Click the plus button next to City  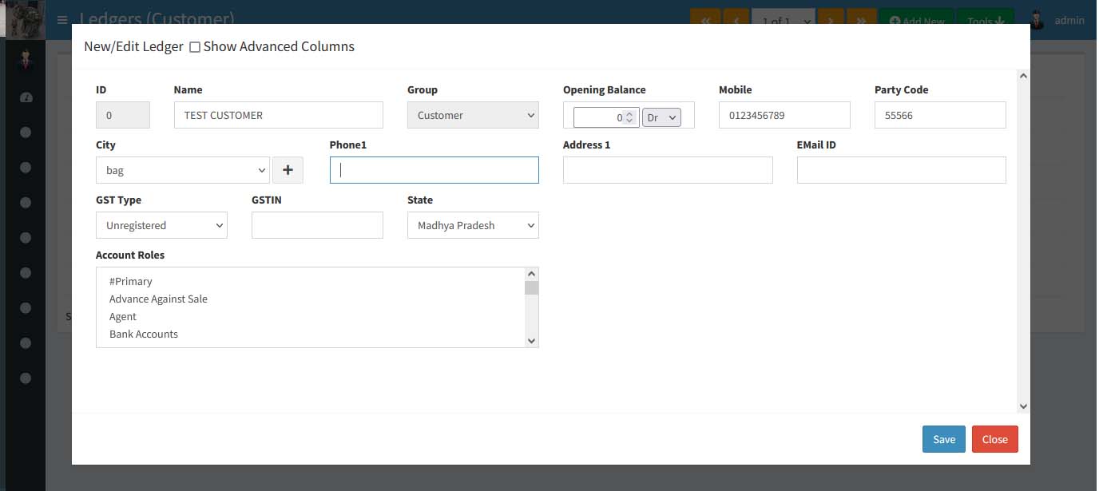tap(288, 170)
